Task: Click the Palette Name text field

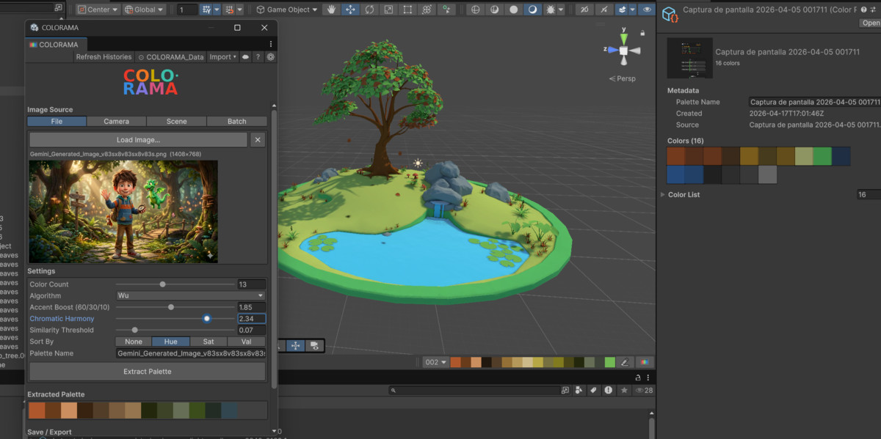Action: (x=191, y=353)
